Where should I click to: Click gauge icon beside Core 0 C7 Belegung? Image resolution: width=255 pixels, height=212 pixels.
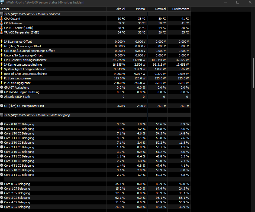2,184
